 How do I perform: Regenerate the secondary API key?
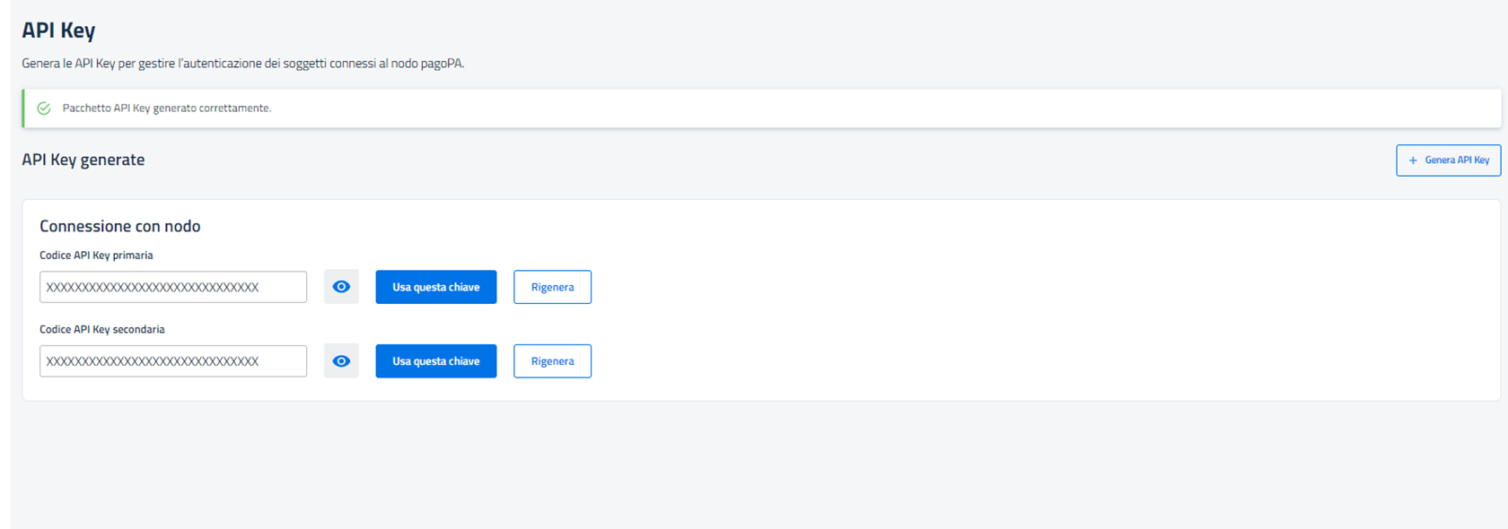[x=552, y=361]
